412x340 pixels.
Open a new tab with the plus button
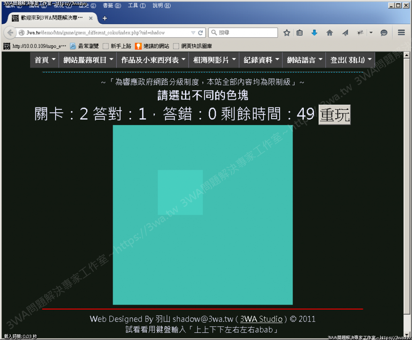[105, 18]
